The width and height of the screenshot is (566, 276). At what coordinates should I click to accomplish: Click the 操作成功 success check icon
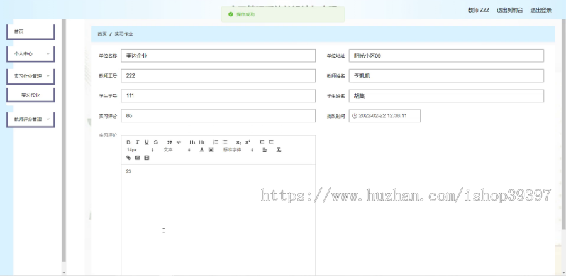pos(231,14)
